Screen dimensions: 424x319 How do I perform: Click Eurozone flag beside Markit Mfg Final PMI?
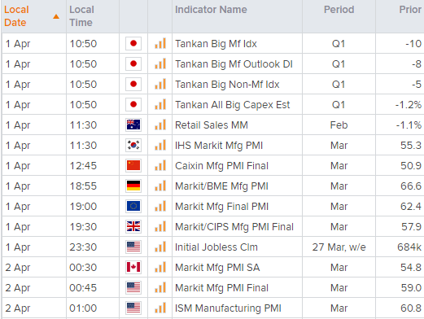(133, 206)
